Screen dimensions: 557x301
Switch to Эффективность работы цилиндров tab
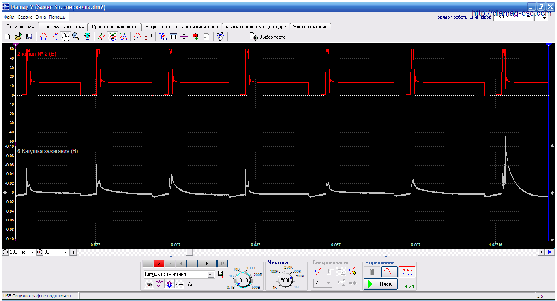coord(182,27)
